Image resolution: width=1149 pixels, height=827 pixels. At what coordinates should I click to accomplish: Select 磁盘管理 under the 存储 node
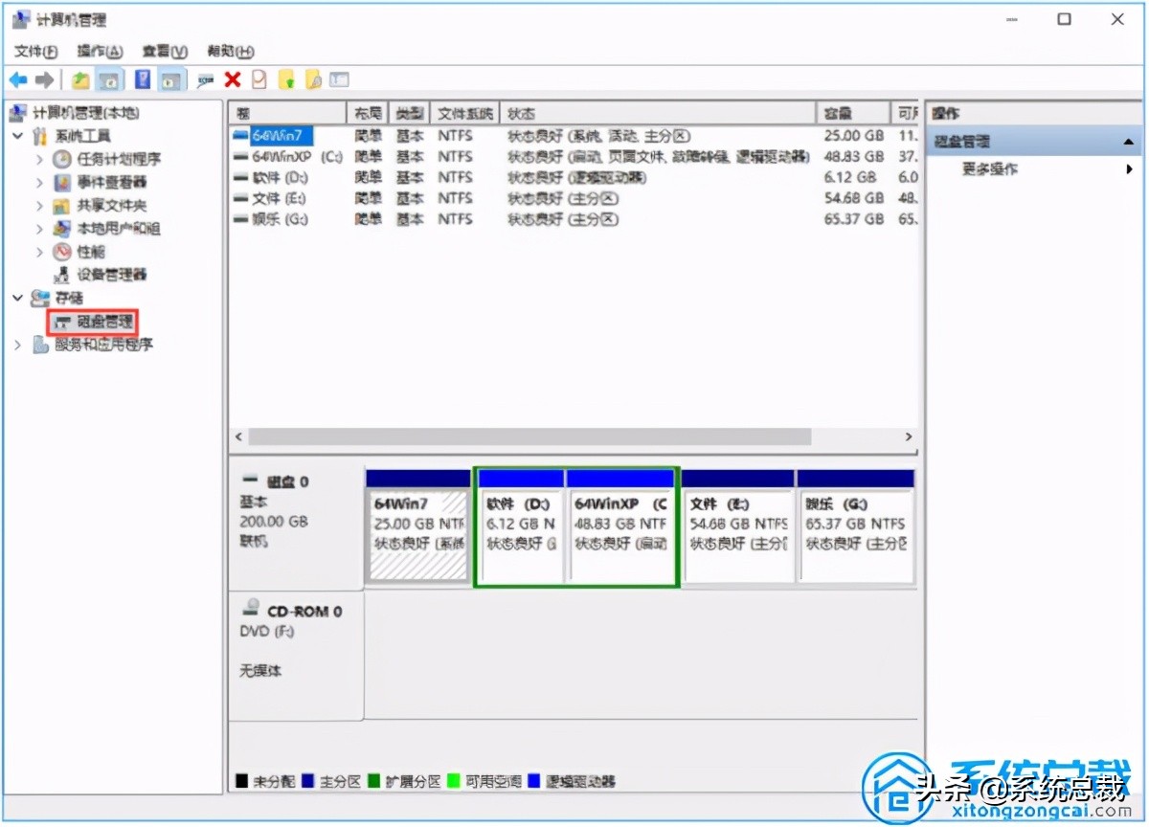101,321
